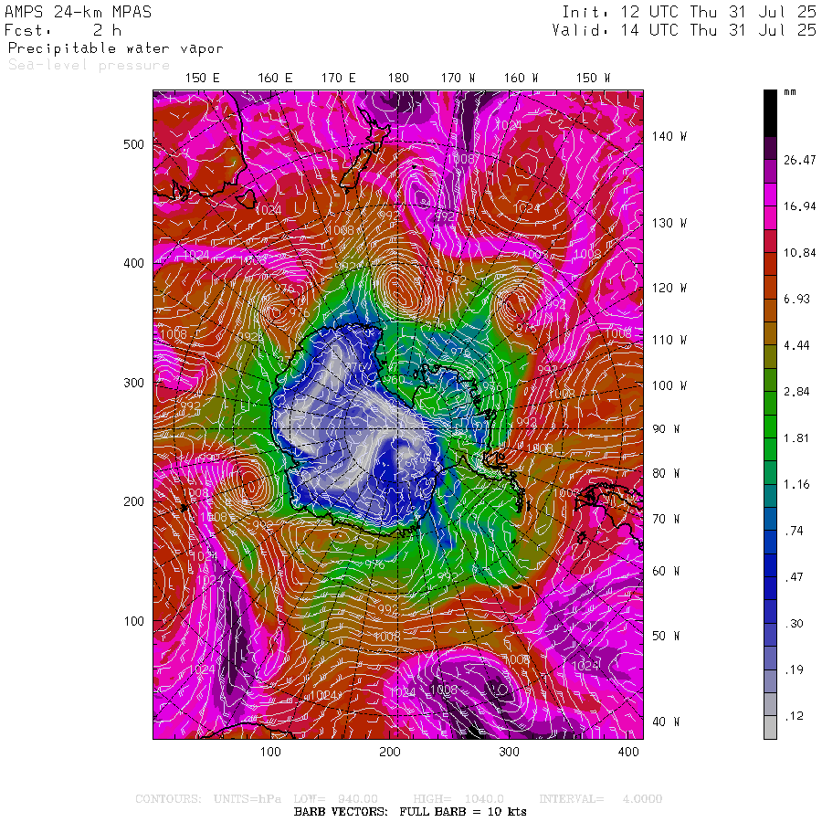Viewport: 822px width, 822px height.
Task: Click the "1.81" colorbar value
Action: click(796, 437)
